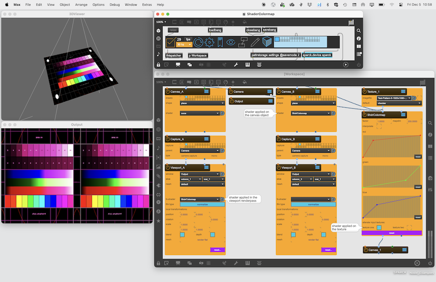Click the Viewport_A position X number field
The width and height of the screenshot is (436, 282).
point(184,214)
